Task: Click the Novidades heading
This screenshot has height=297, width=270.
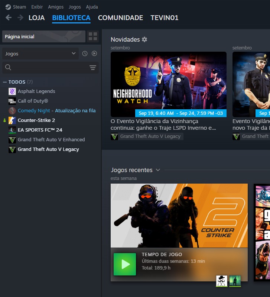Action: [125, 39]
